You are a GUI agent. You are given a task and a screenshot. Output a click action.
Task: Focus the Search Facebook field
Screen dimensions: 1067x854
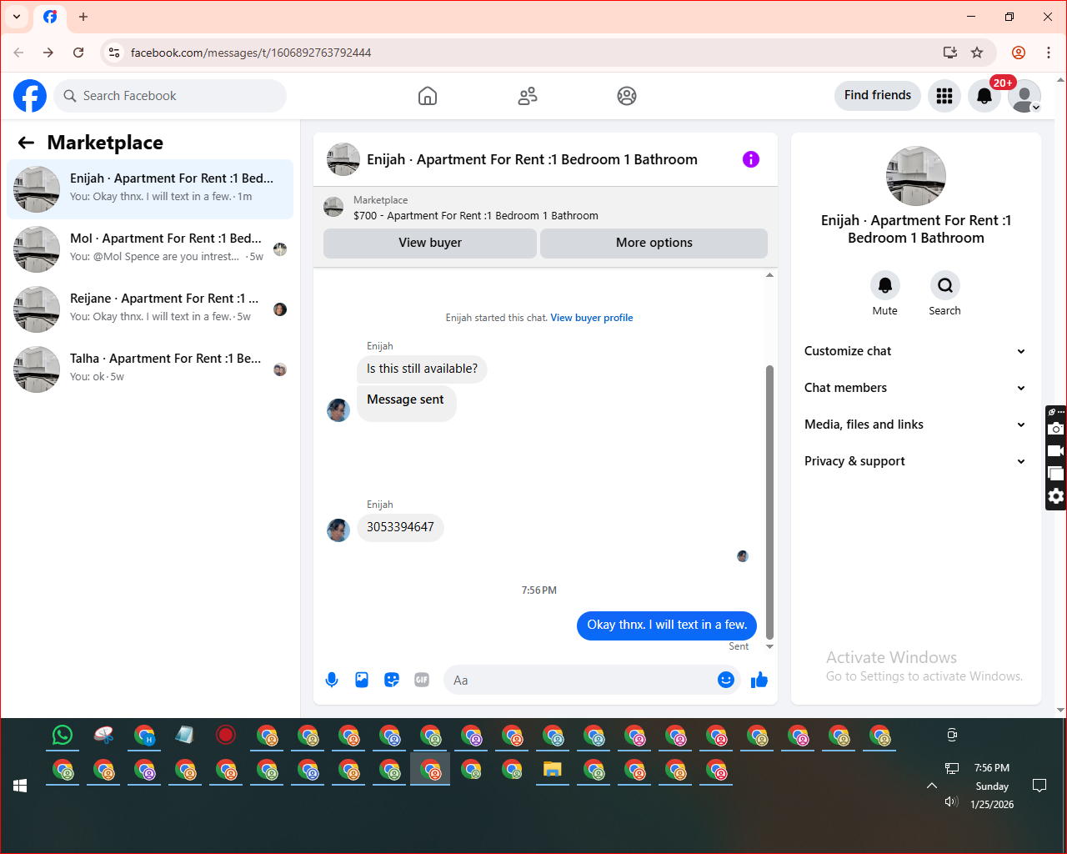(170, 96)
